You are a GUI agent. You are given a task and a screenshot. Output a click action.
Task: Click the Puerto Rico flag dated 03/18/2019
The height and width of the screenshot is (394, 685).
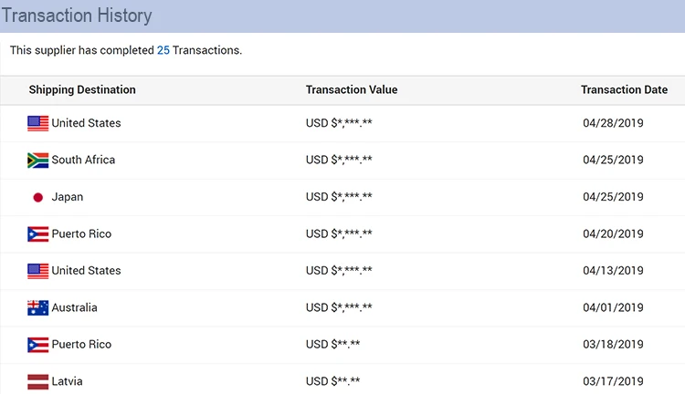[x=37, y=345]
